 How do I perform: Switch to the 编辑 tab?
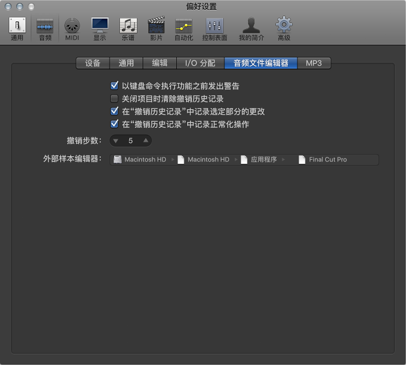coord(159,63)
